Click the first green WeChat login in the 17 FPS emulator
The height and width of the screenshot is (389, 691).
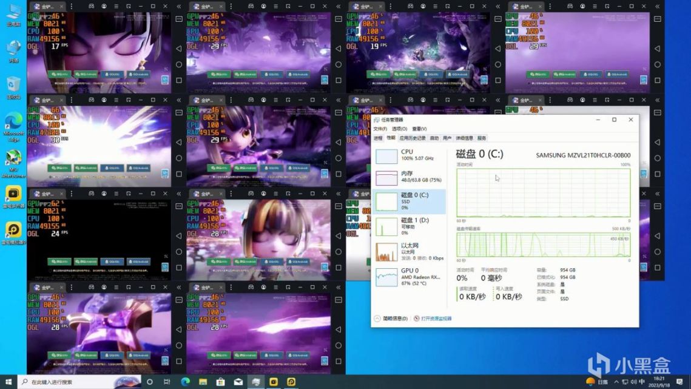59,75
